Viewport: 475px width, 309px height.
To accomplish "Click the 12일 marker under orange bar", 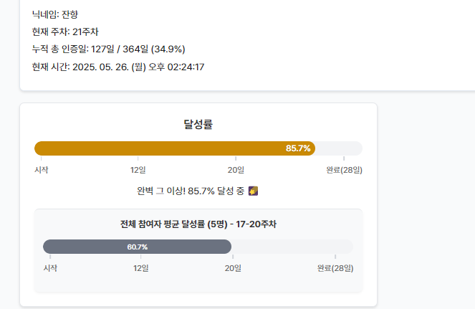I will (138, 170).
